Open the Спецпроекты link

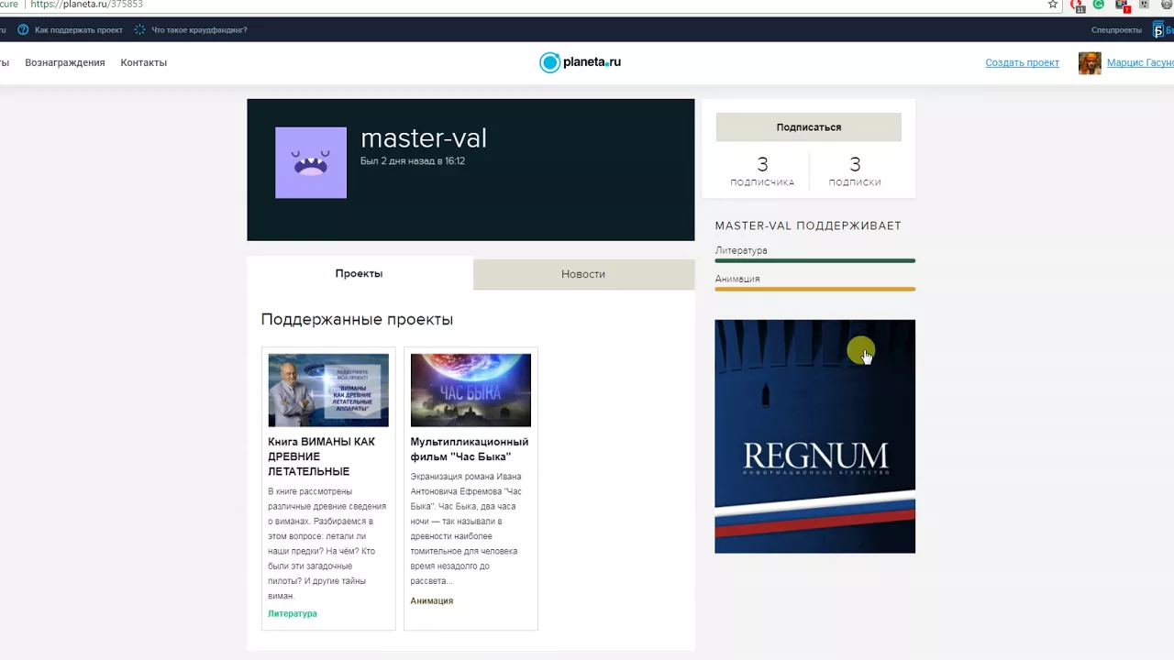[1116, 30]
